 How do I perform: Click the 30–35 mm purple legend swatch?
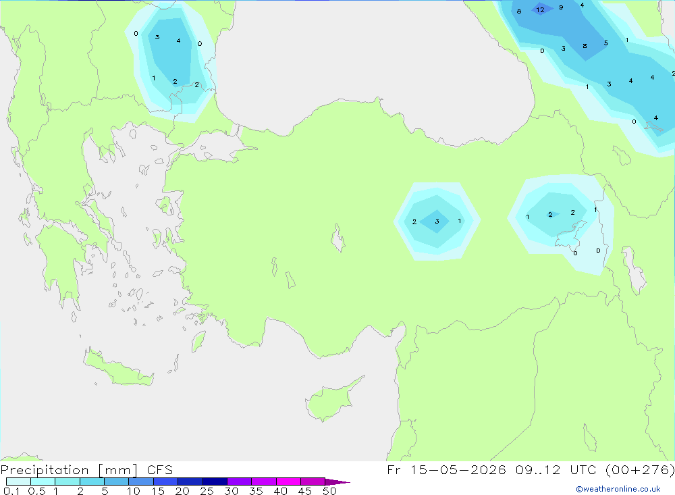[240, 481]
